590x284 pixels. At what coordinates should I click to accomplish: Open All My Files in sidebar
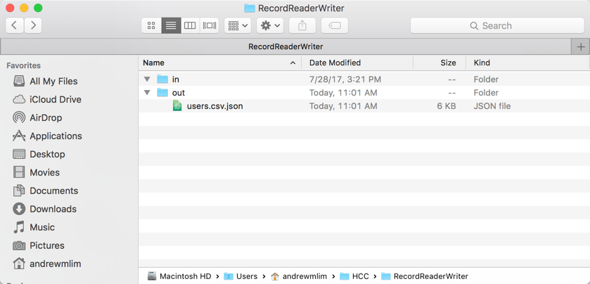pyautogui.click(x=53, y=82)
